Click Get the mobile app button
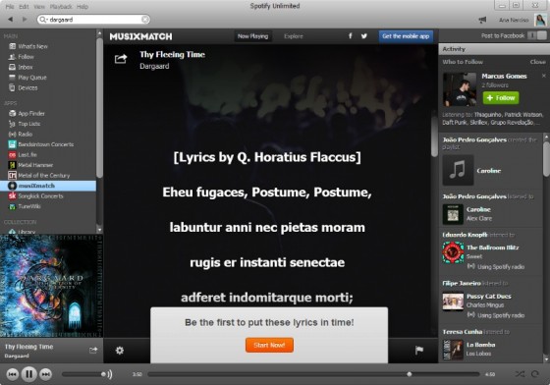Viewport: 550px width, 385px height. pos(406,36)
